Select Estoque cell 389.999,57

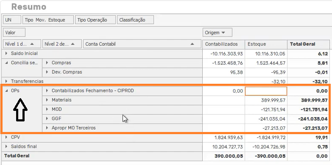click(266, 100)
